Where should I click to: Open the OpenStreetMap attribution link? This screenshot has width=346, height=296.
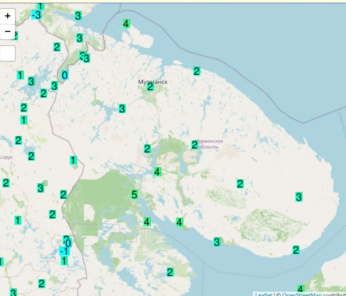[302, 294]
